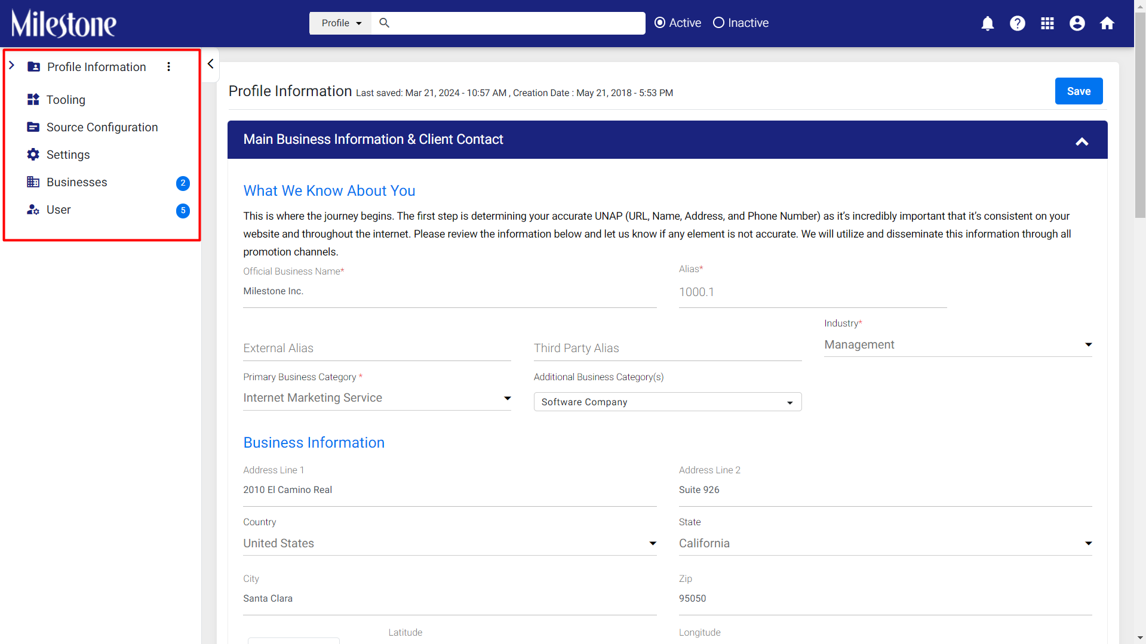The width and height of the screenshot is (1146, 644).
Task: Click the Businesses count badge 2
Action: pyautogui.click(x=183, y=183)
